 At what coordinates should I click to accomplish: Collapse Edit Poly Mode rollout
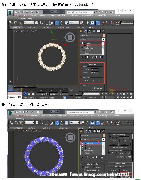(x=92, y=164)
